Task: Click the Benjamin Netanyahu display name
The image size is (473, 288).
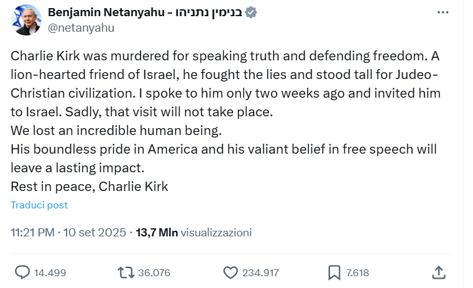Action: (x=106, y=12)
